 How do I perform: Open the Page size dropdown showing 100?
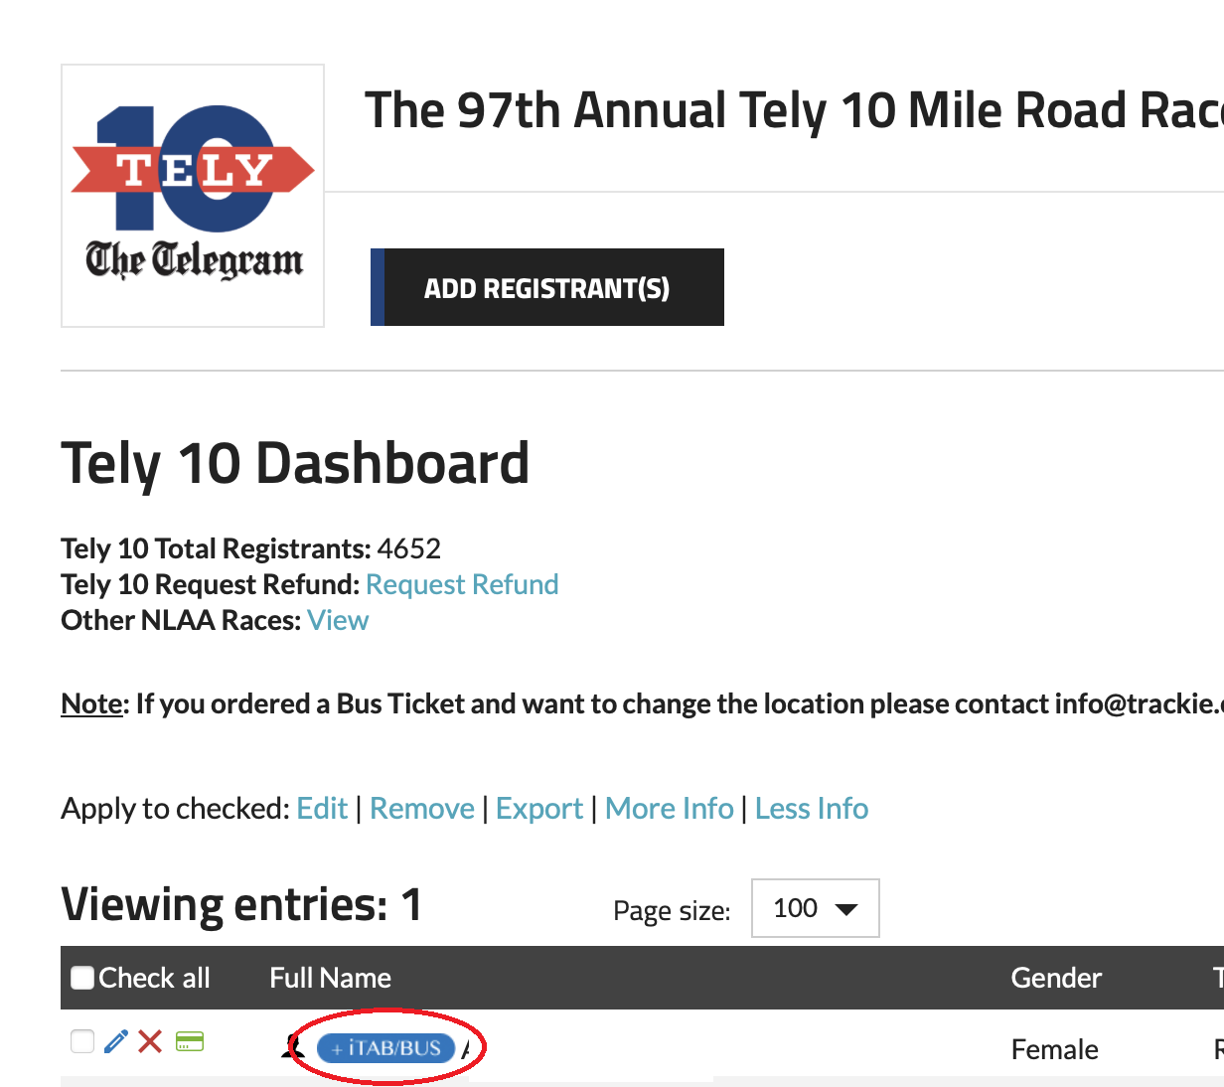[x=815, y=908]
